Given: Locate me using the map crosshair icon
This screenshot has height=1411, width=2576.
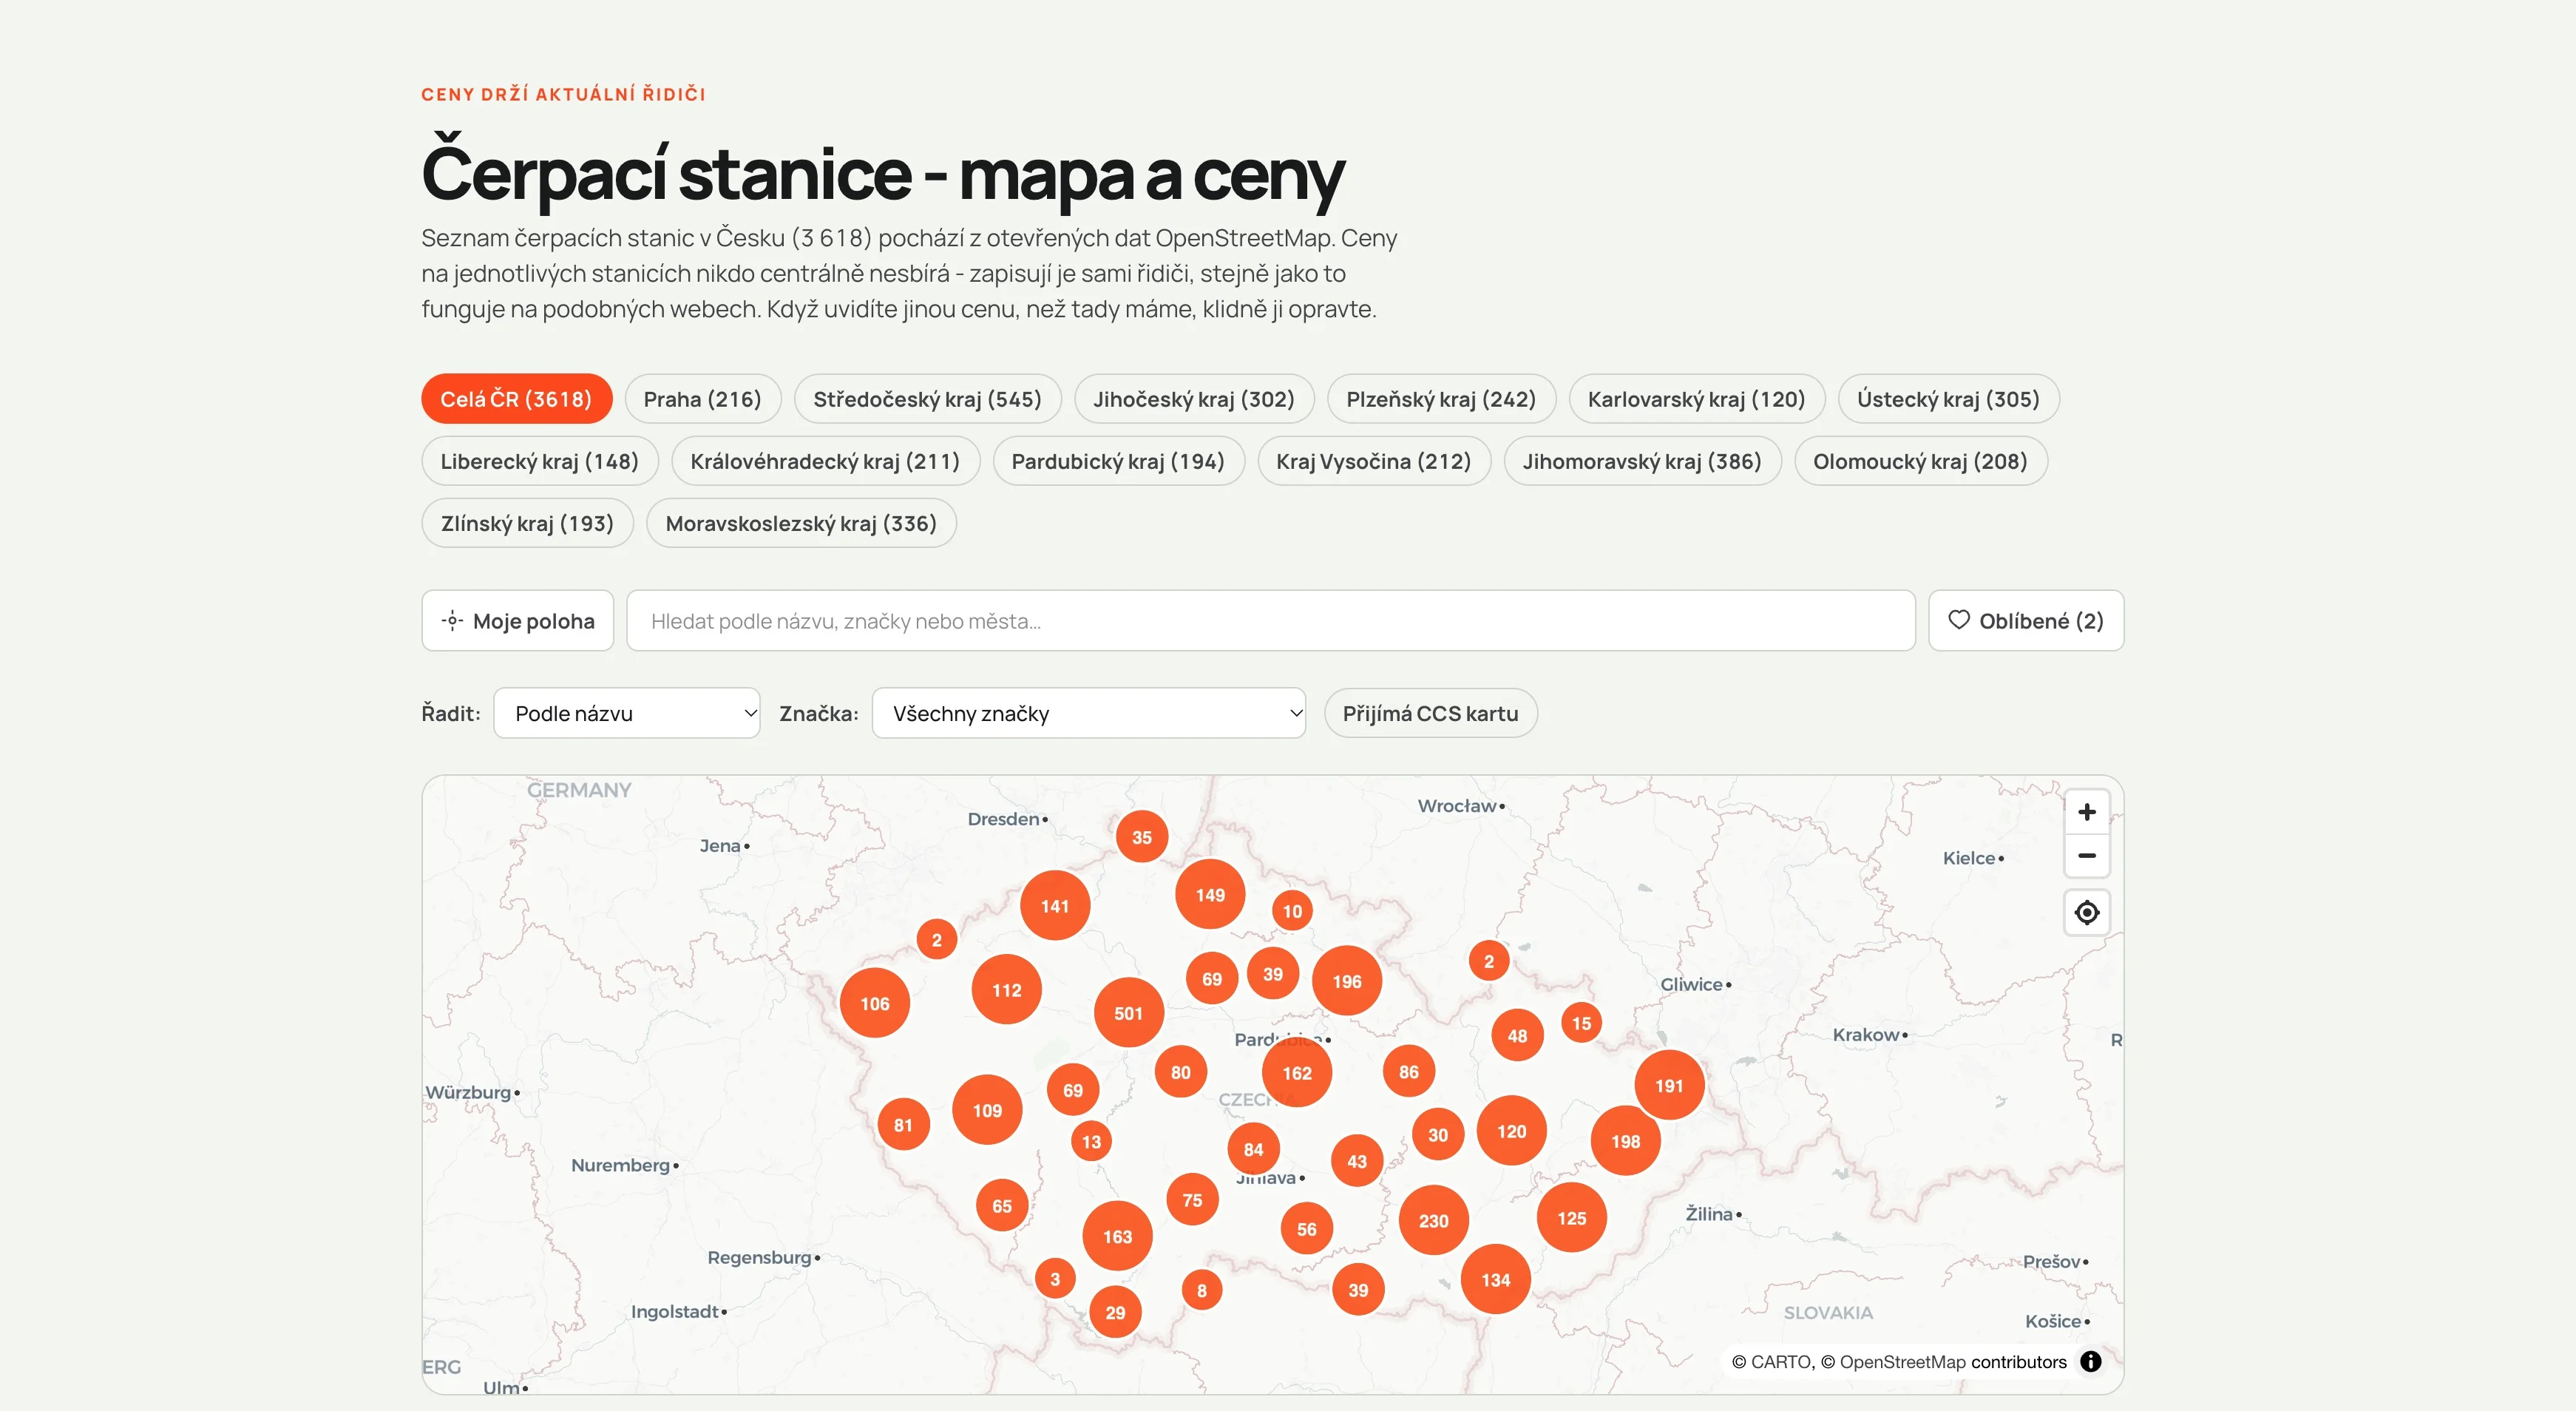Looking at the screenshot, I should tap(2086, 912).
